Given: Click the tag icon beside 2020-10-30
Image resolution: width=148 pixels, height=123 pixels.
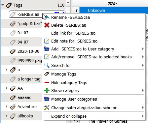Looking at the screenshot, I should [x=13, y=51].
